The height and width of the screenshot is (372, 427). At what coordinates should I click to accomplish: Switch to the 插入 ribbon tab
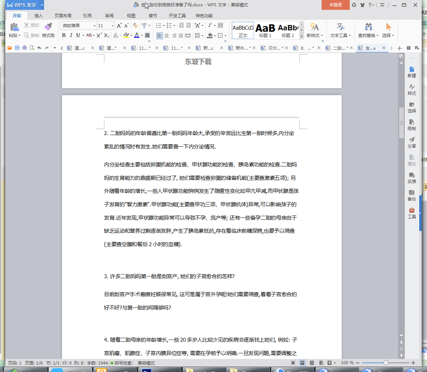pyautogui.click(x=38, y=16)
